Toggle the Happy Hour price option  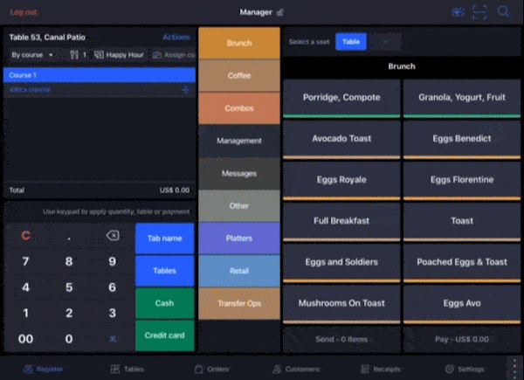(x=120, y=55)
